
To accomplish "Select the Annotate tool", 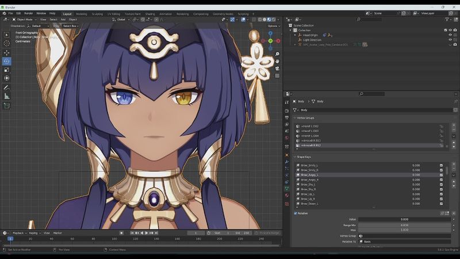I will coord(6,87).
